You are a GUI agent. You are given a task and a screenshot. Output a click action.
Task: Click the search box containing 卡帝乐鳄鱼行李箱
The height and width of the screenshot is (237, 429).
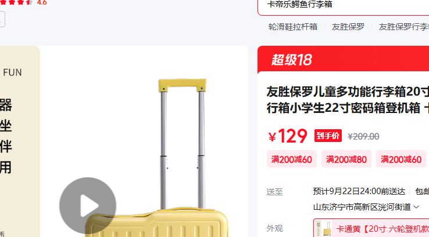point(343,5)
